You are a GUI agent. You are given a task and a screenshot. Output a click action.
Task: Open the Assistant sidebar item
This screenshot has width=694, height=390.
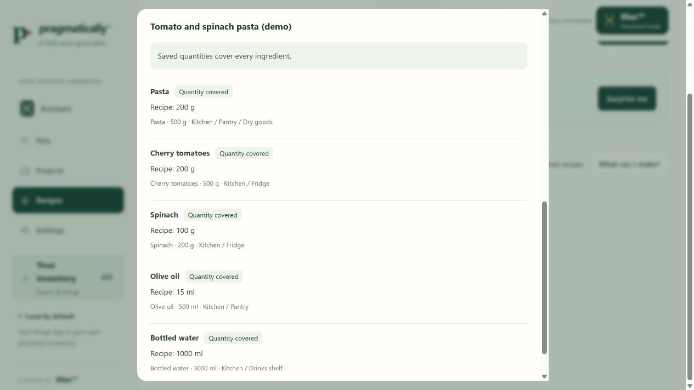tap(68, 108)
